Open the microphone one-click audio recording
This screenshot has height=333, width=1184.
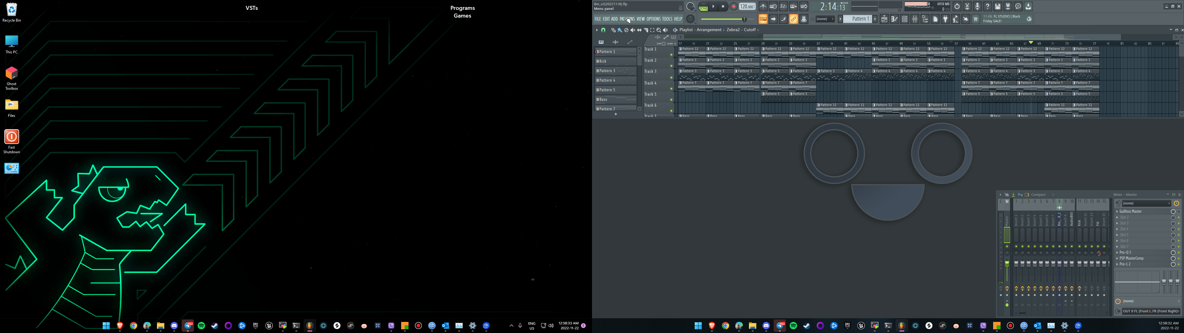pyautogui.click(x=977, y=6)
